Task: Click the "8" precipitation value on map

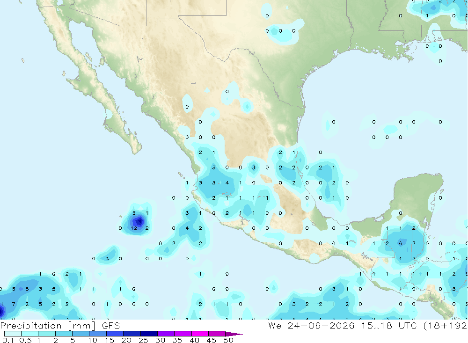Action: pyautogui.click(x=27, y=289)
